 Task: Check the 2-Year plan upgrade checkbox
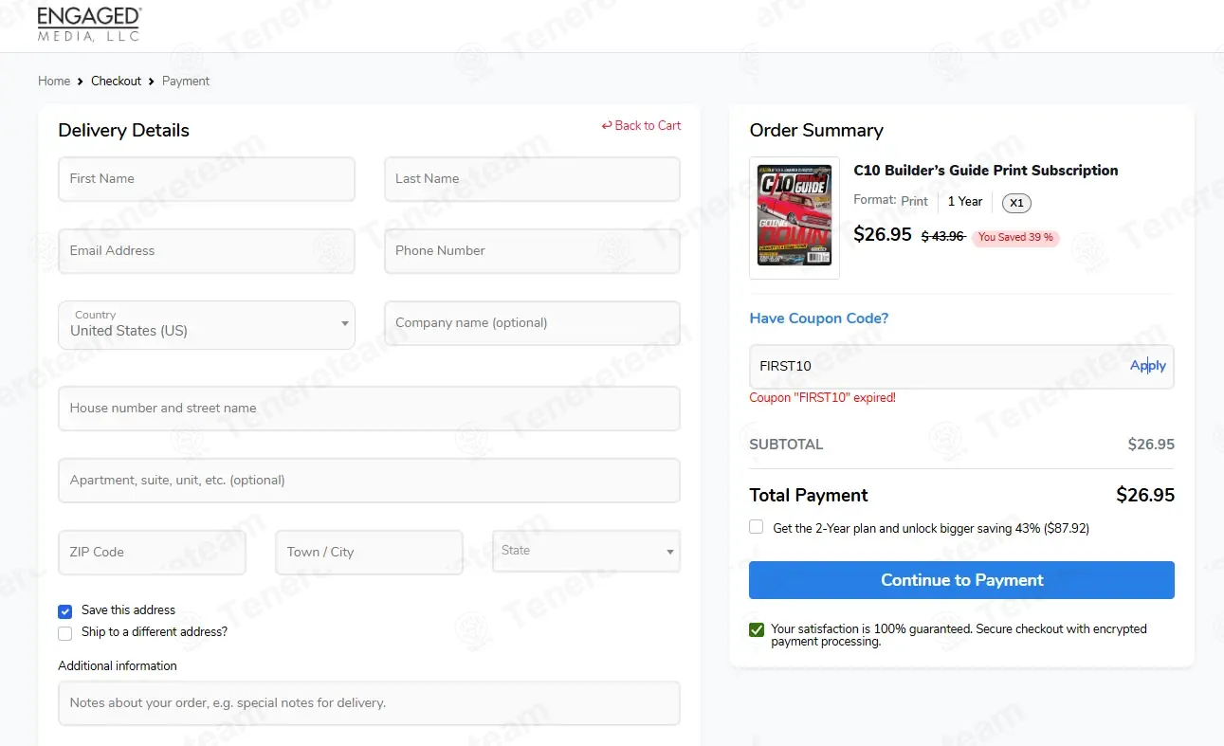756,527
